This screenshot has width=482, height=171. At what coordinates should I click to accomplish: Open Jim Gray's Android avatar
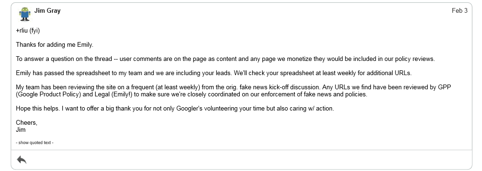point(25,14)
